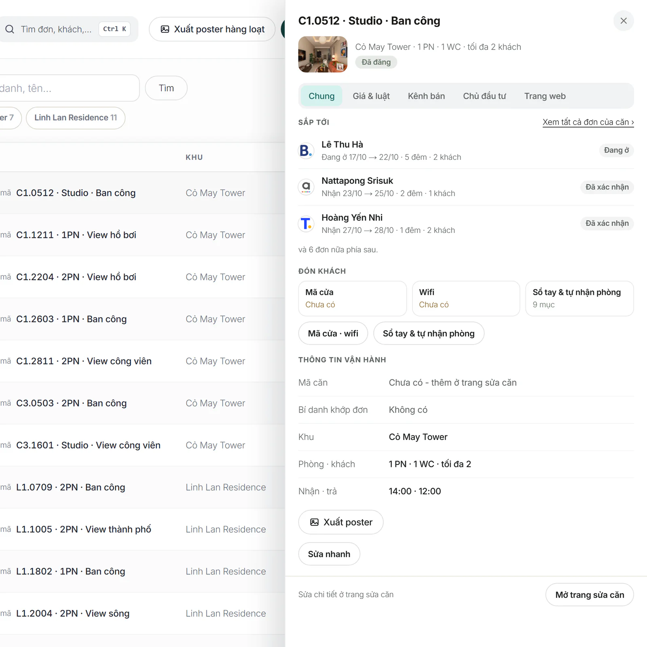Select row L1.0709 · 2PN · Ban công
The width and height of the screenshot is (647, 647).
click(142, 487)
